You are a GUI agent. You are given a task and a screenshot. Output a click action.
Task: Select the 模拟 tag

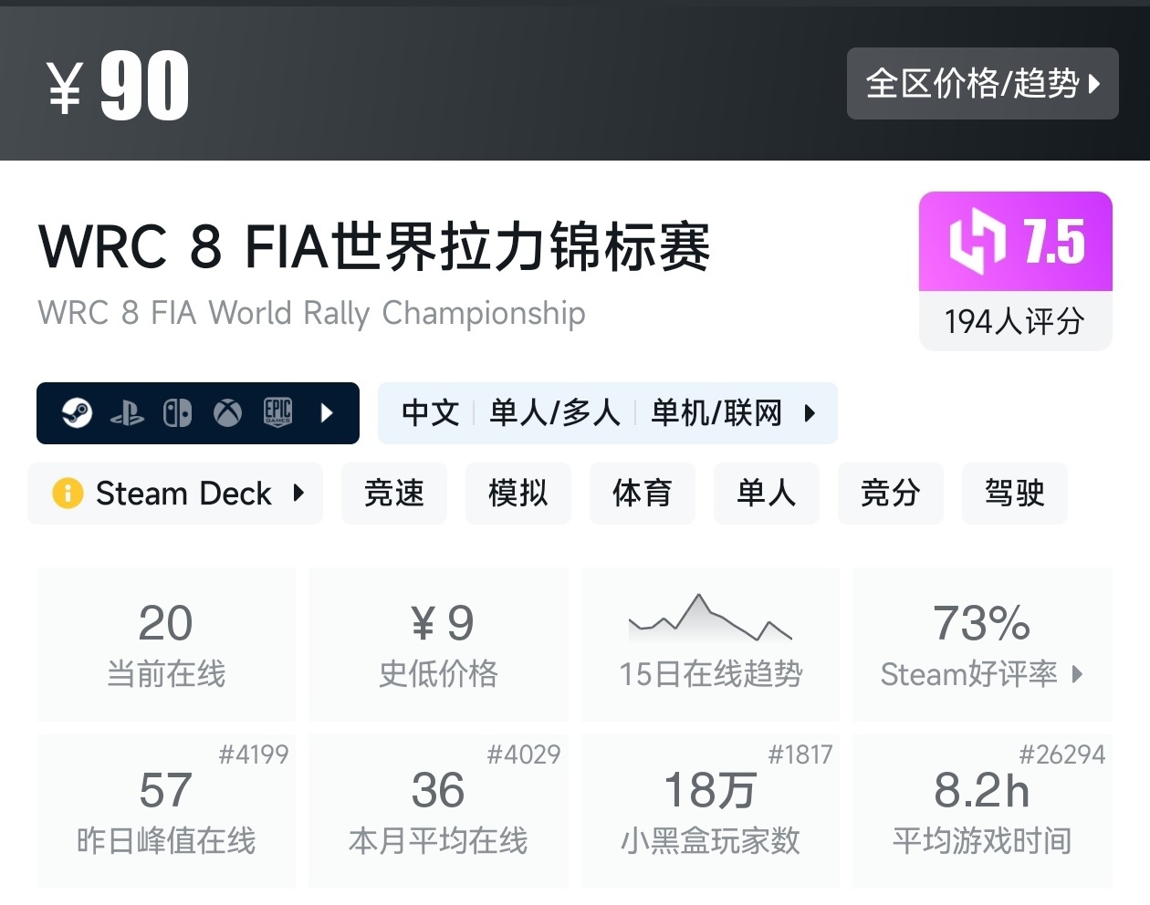tap(518, 494)
